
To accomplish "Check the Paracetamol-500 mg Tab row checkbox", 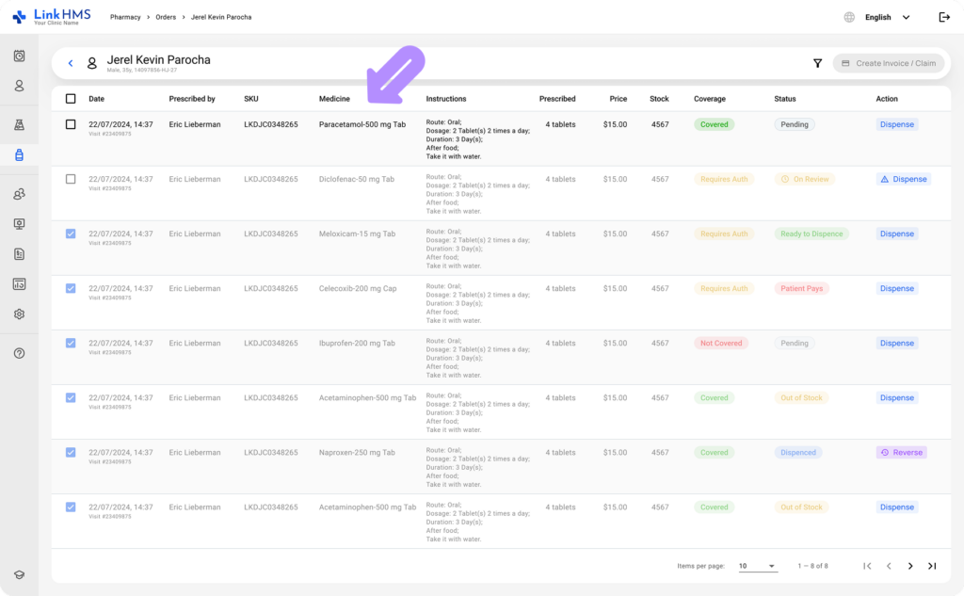I will (x=71, y=124).
